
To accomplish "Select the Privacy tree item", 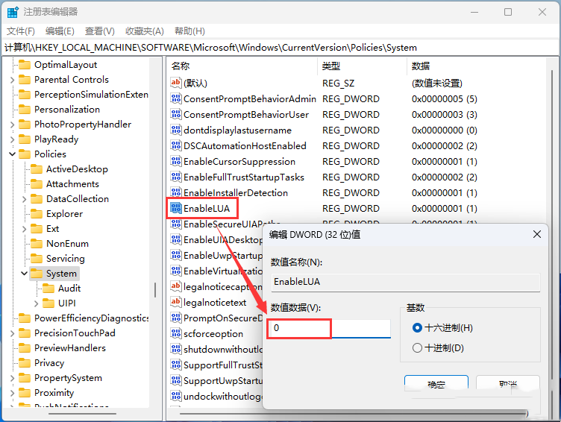I will [49, 363].
